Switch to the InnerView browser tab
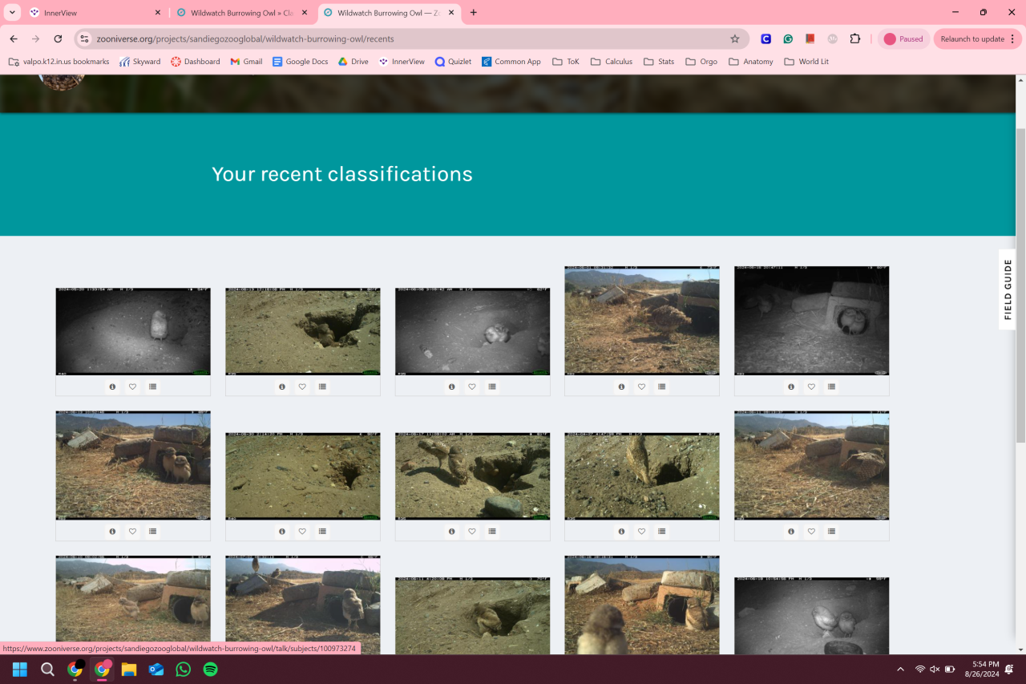 pyautogui.click(x=96, y=13)
